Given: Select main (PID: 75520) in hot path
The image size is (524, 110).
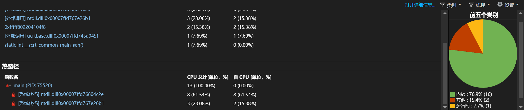Looking at the screenshot, I should (x=33, y=86).
